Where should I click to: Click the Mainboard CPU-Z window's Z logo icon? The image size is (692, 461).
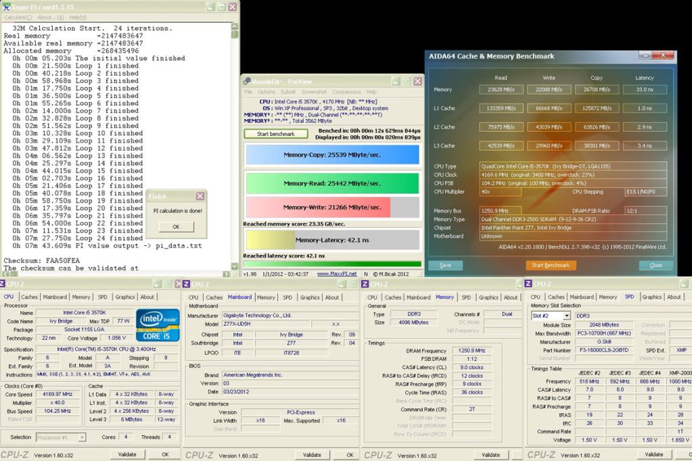186,284
